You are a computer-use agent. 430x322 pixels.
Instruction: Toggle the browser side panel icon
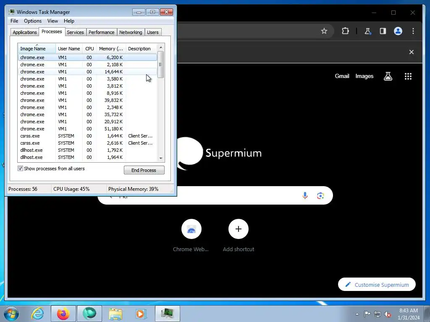pyautogui.click(x=383, y=31)
